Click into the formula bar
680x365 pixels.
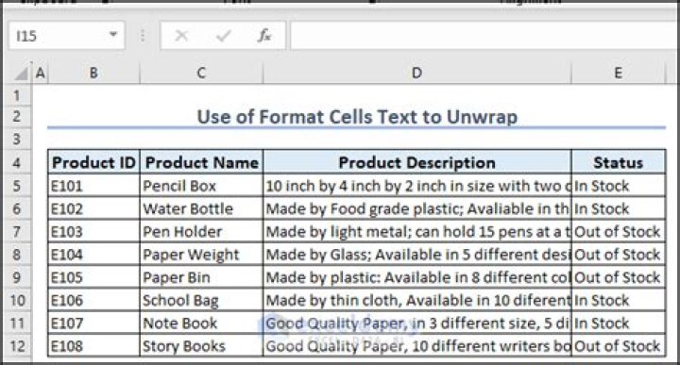click(484, 35)
